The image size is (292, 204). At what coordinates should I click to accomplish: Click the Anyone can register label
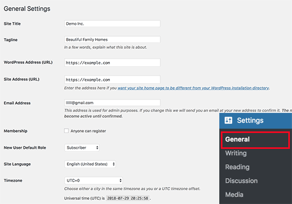tap(88, 131)
